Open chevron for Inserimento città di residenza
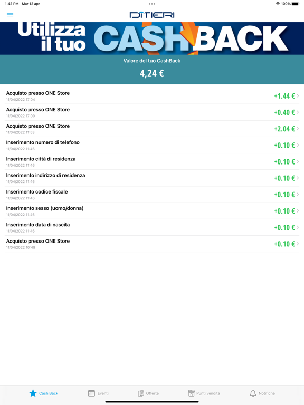The image size is (304, 405). (x=298, y=161)
